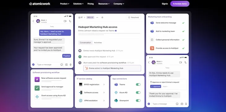Expand the Company navigation menu
The width and height of the screenshot is (226, 112).
(119, 4)
